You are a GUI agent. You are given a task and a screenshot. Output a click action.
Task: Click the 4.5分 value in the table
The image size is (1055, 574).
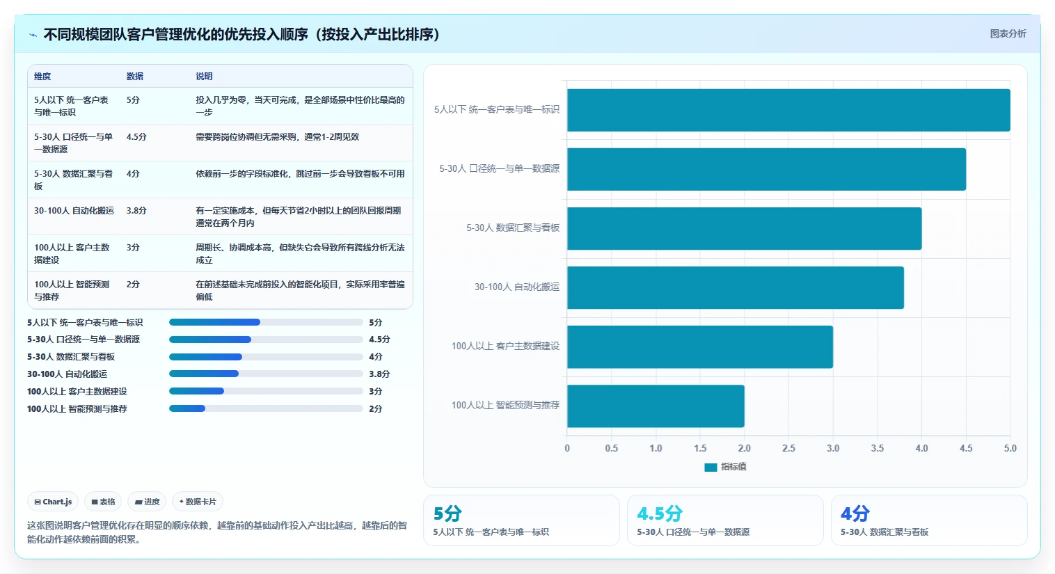(x=136, y=136)
